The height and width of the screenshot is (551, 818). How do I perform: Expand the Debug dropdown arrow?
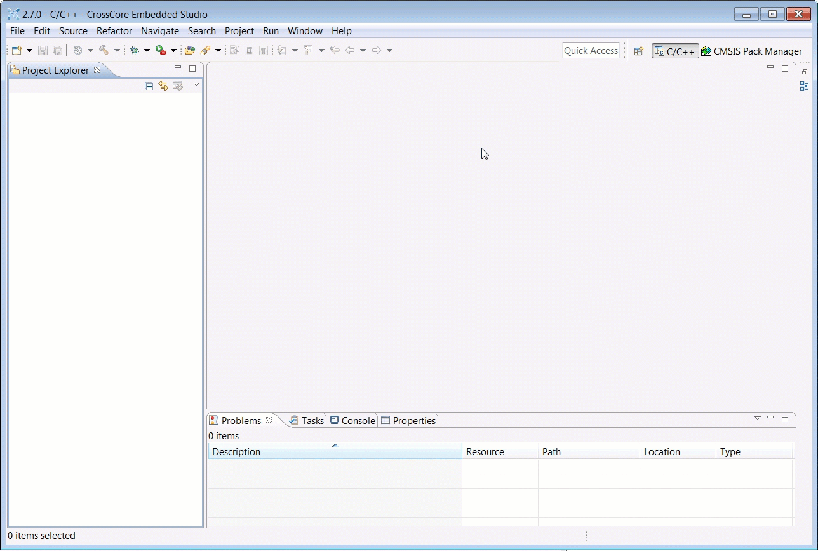tap(147, 51)
